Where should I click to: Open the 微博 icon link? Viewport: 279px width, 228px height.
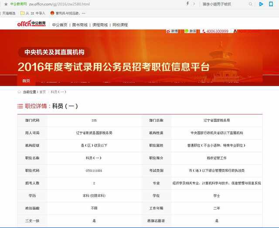tap(172, 31)
